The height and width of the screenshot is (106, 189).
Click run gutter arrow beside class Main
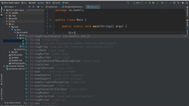click(x=50, y=20)
